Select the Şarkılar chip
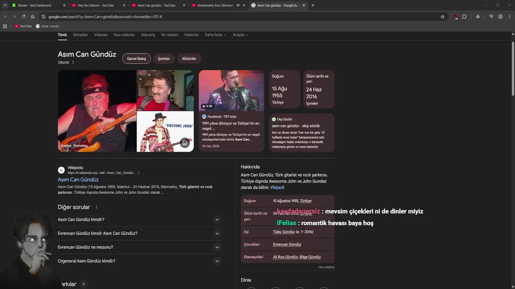515x289 pixels. (x=164, y=59)
